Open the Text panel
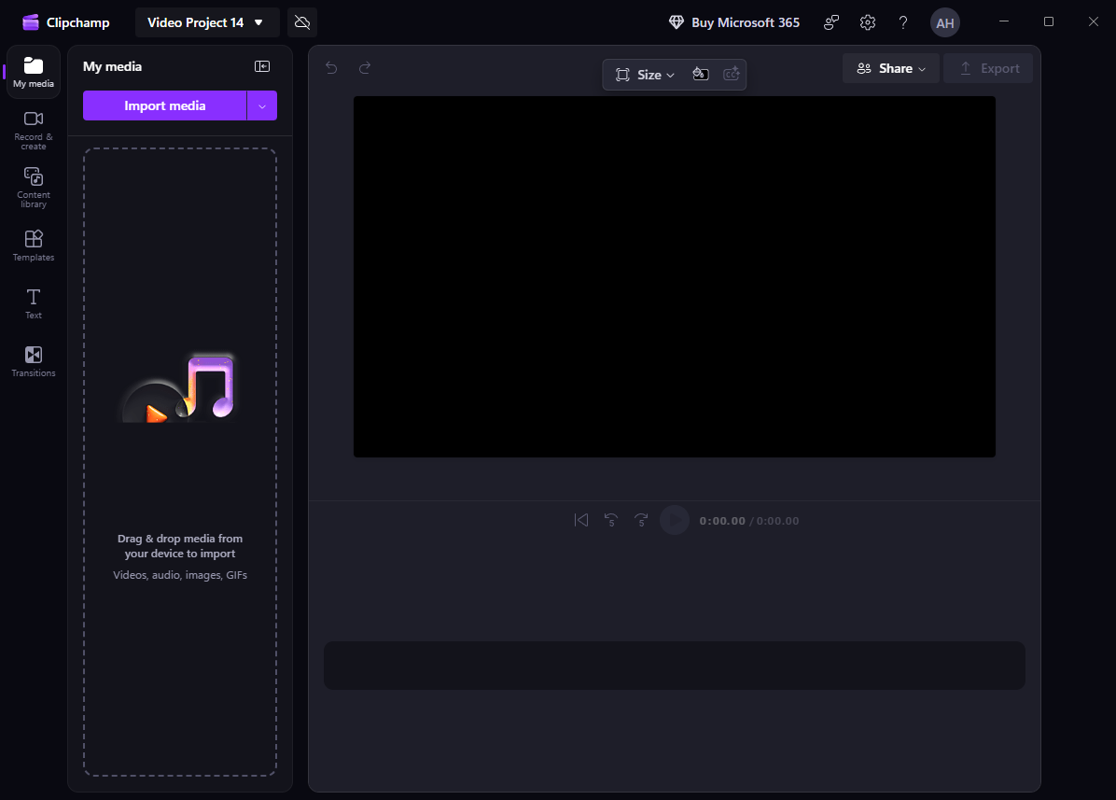1116x800 pixels. click(33, 302)
